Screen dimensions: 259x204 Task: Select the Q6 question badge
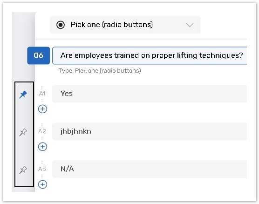pos(39,55)
